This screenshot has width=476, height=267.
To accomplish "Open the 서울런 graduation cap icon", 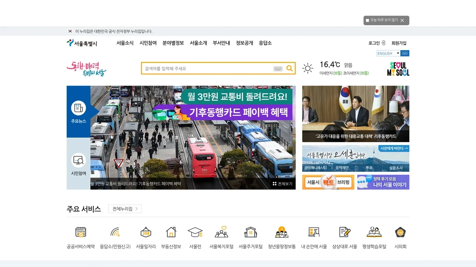I will pyautogui.click(x=195, y=232).
